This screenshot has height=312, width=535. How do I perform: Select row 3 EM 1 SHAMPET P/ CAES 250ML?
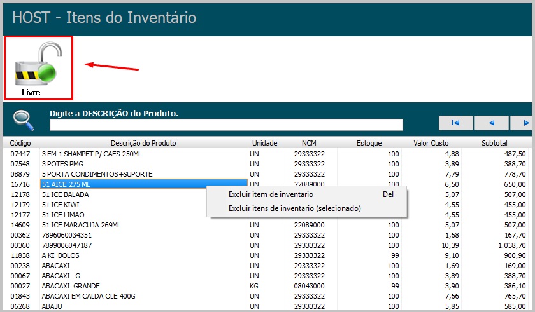click(266, 154)
